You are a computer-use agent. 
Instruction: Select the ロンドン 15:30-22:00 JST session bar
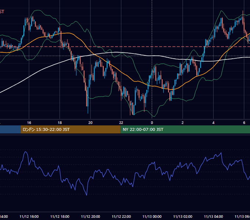click(x=71, y=129)
